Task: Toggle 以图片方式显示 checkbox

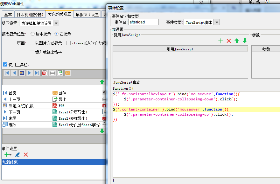Action: point(32,43)
